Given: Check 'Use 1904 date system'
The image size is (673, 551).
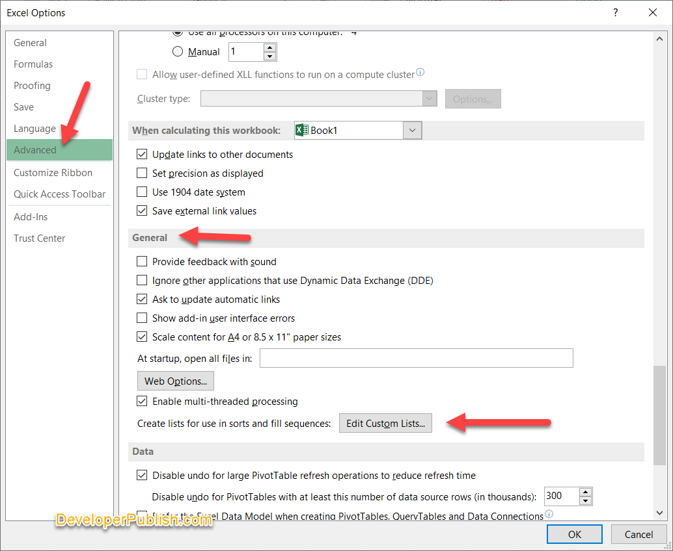Looking at the screenshot, I should point(142,192).
